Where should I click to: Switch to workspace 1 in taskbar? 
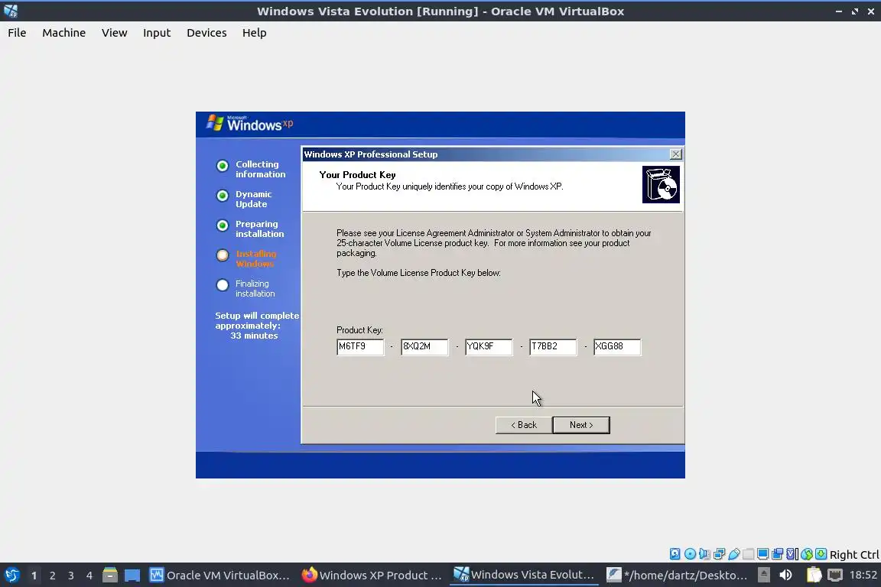click(x=34, y=576)
